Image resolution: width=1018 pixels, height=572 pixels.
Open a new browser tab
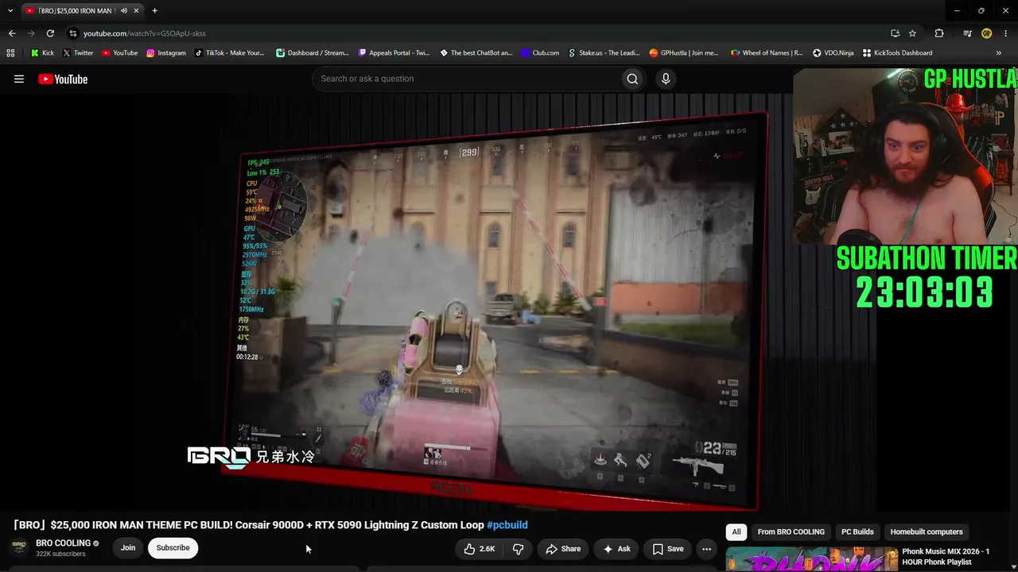(154, 10)
